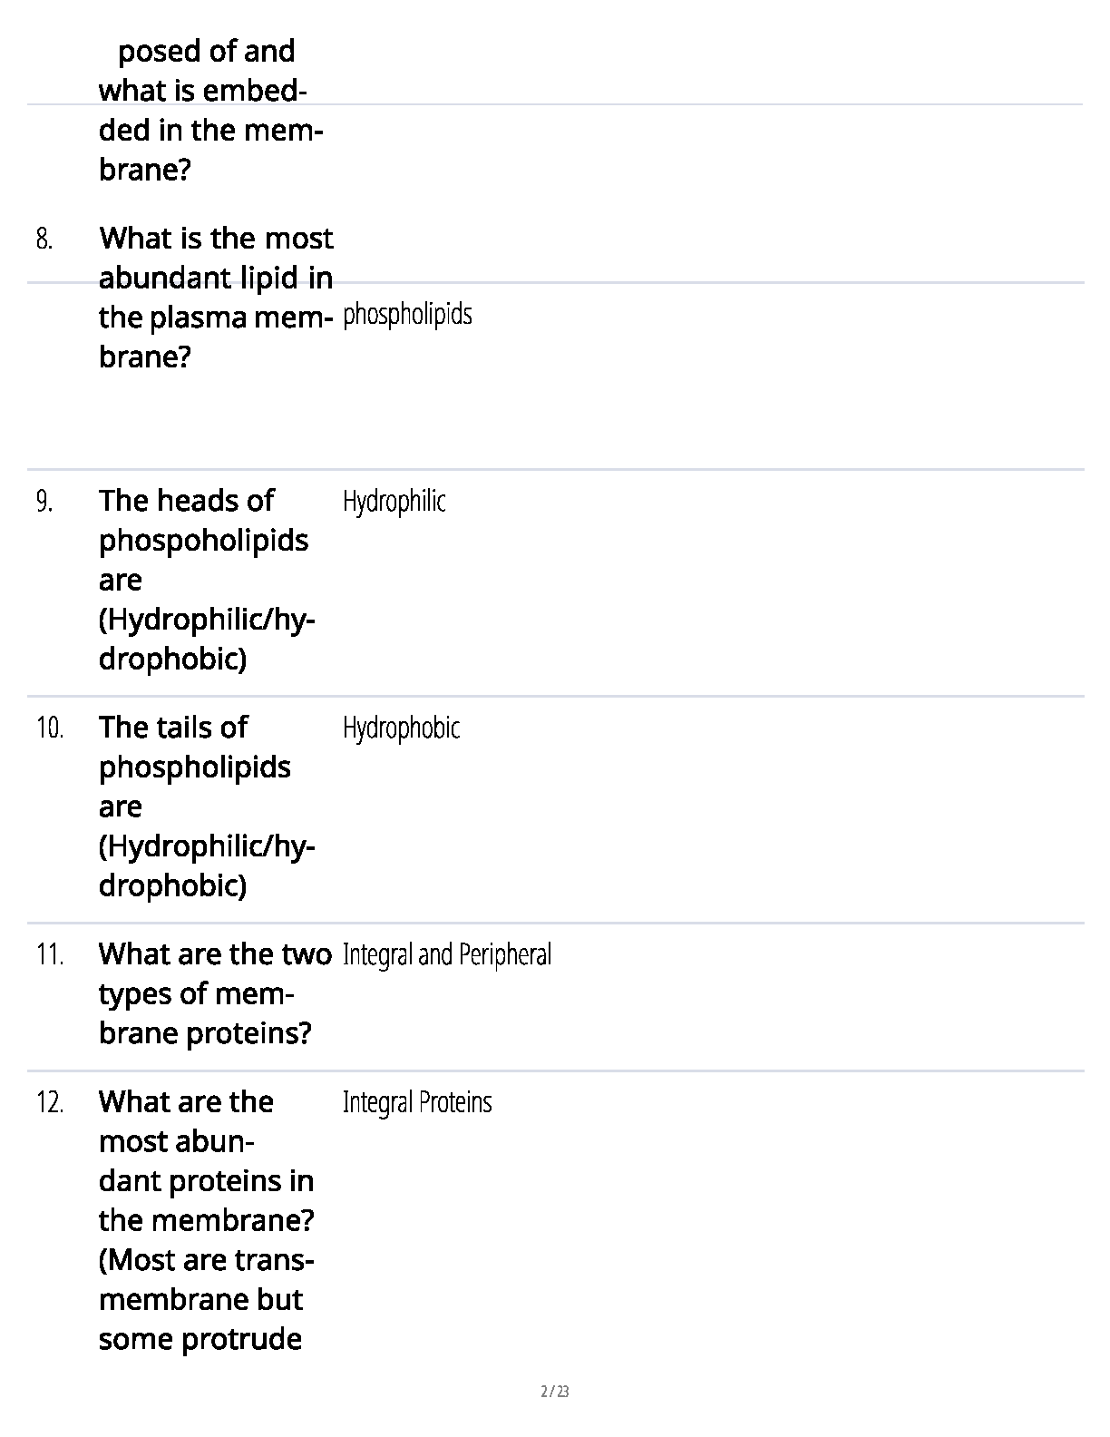
Task: Click the question number "8."
Action: (44, 239)
